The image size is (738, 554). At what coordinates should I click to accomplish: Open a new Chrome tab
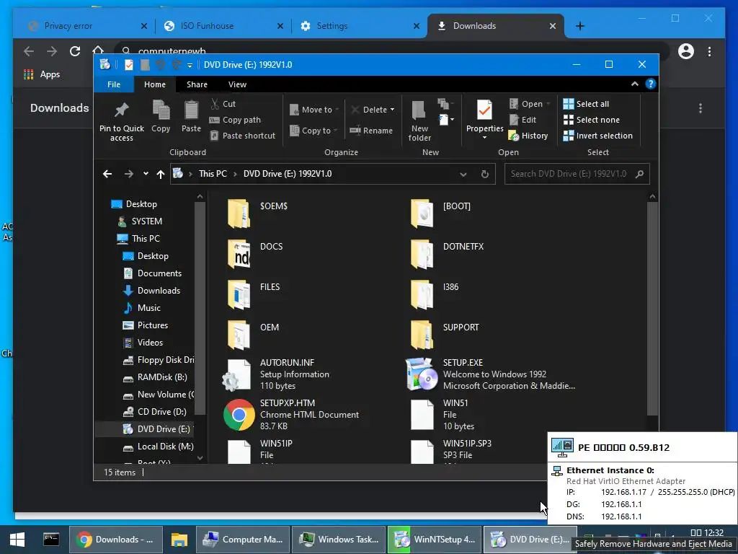click(x=580, y=26)
